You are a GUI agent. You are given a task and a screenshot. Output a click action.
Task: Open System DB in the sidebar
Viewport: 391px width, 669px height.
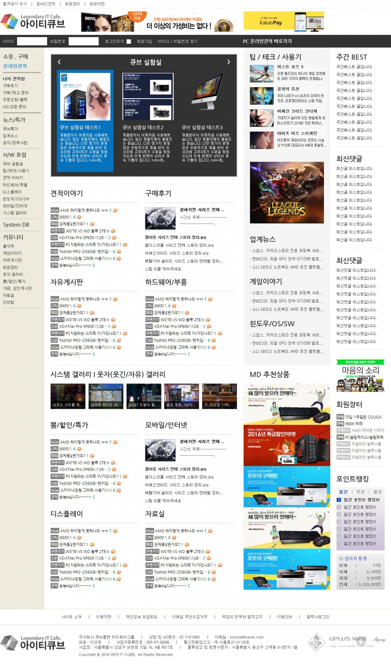tap(16, 225)
